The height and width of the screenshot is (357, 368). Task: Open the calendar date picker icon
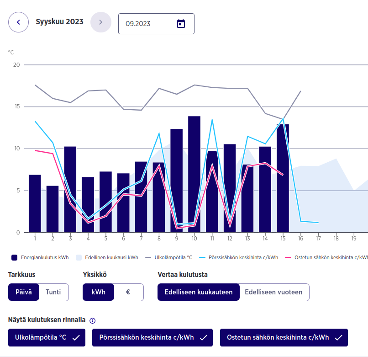[181, 24]
